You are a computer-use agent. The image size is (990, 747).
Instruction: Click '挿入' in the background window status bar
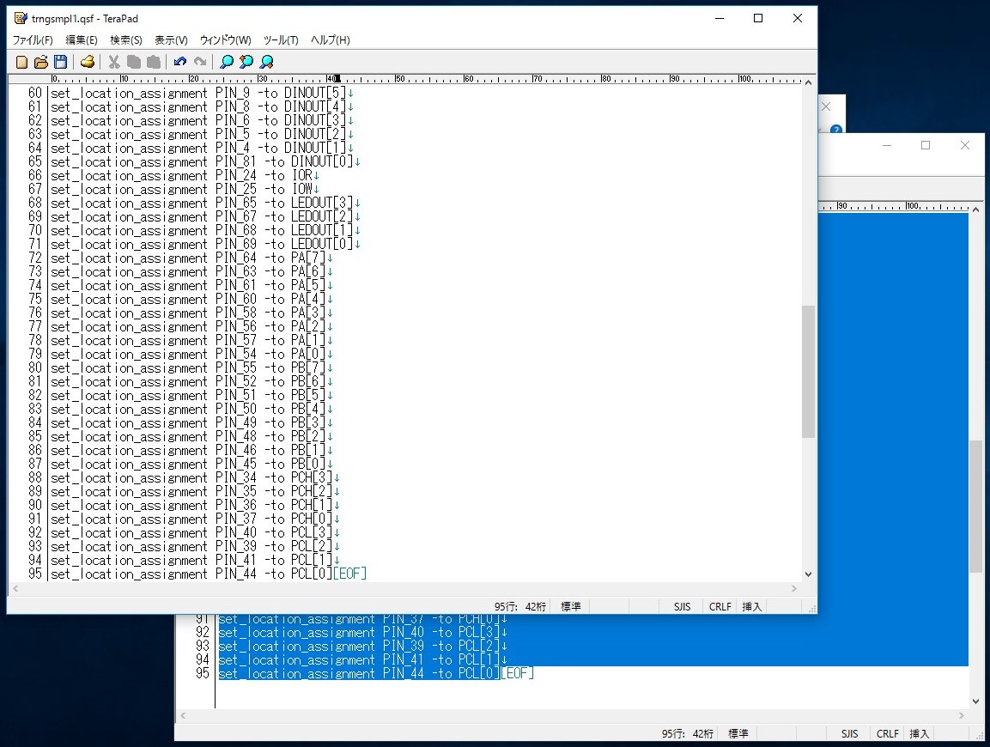coord(920,734)
